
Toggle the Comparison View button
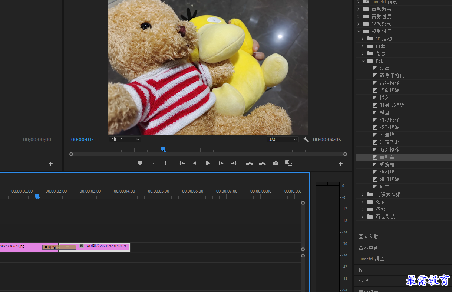(x=289, y=163)
